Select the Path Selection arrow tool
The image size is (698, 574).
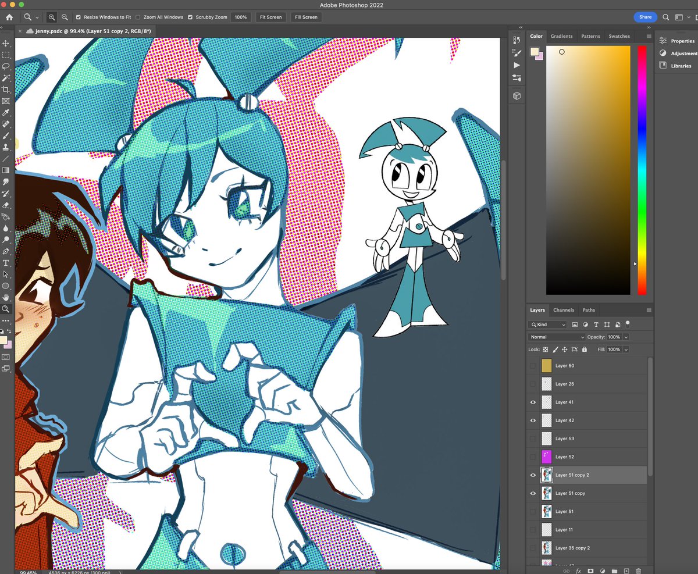6,274
